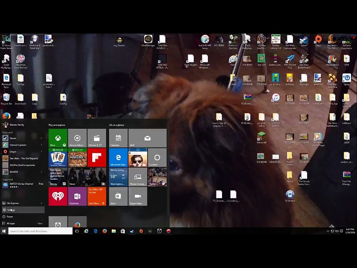Open the Calendar tile
The width and height of the screenshot is (357, 268).
pyautogui.click(x=118, y=138)
